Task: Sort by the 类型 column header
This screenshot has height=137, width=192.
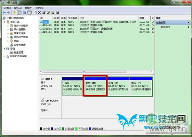Action: click(x=63, y=18)
